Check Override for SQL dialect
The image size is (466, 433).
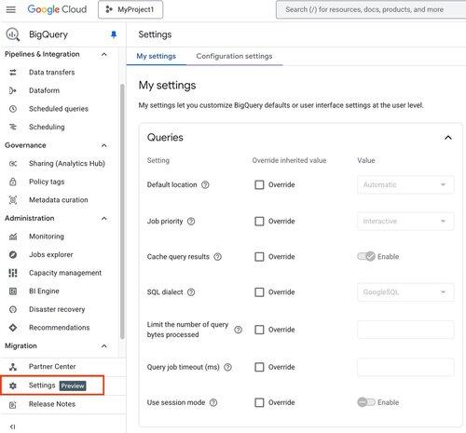pyautogui.click(x=259, y=292)
